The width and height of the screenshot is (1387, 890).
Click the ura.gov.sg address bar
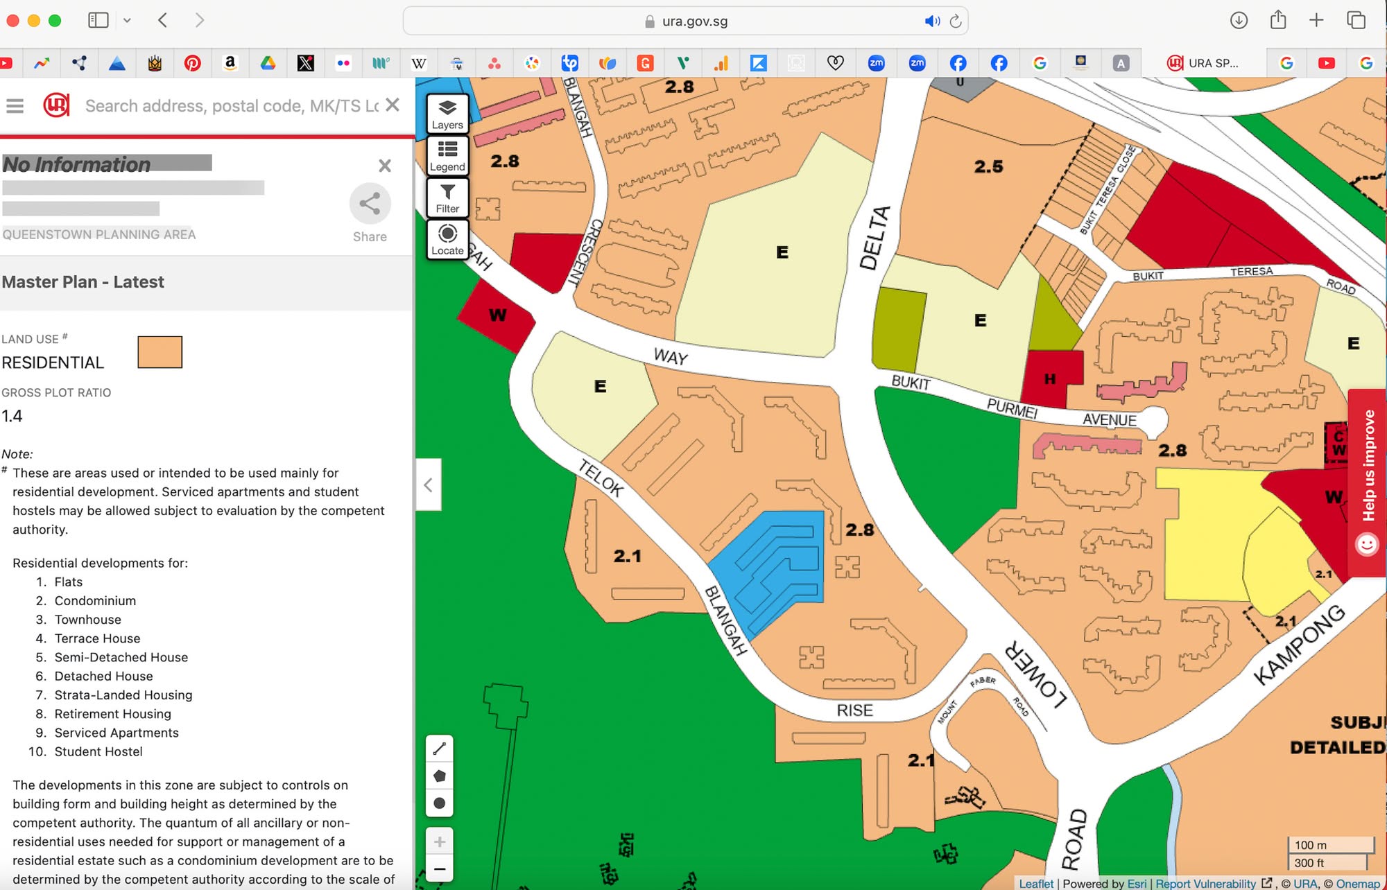(x=685, y=21)
